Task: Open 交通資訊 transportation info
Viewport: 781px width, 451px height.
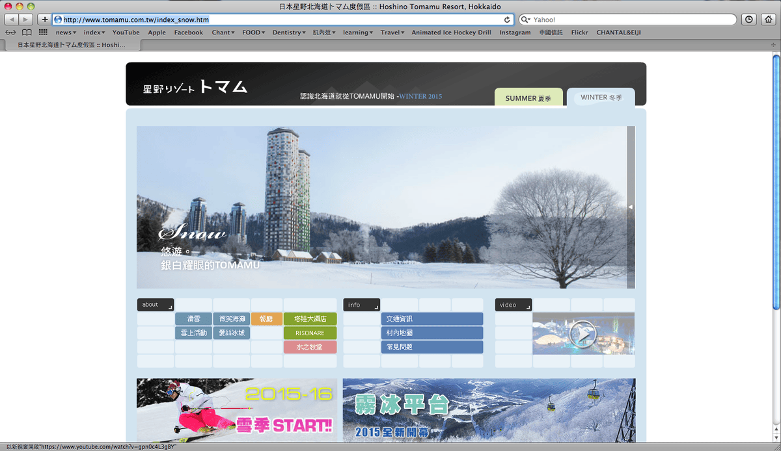Action: click(432, 319)
